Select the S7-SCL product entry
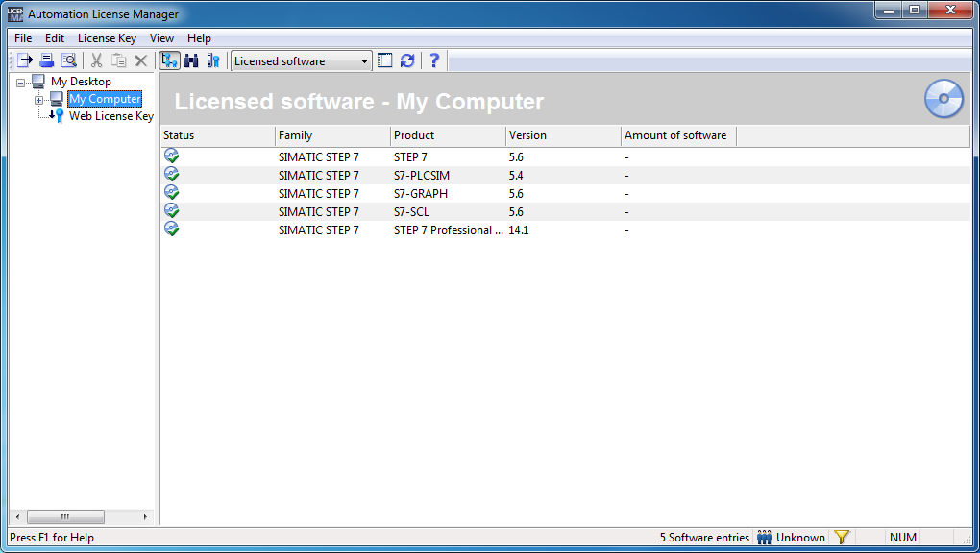 [x=411, y=212]
